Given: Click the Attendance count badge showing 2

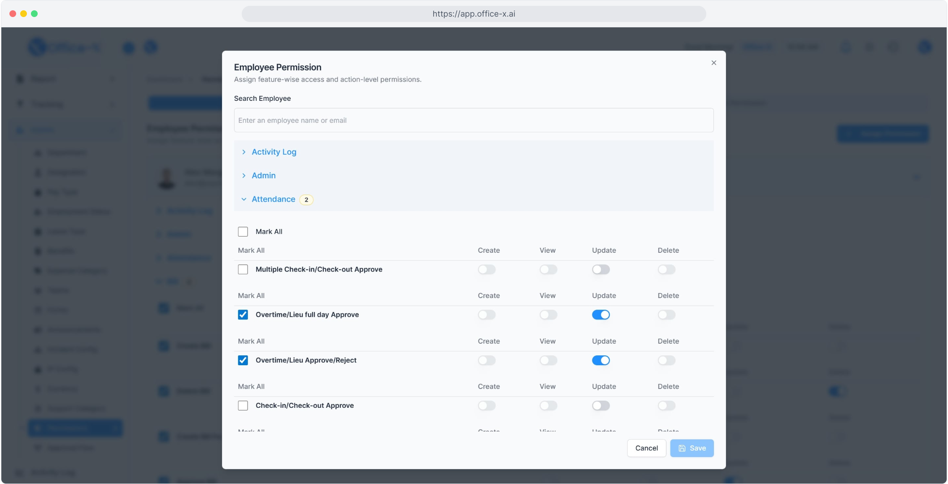Looking at the screenshot, I should pos(306,200).
